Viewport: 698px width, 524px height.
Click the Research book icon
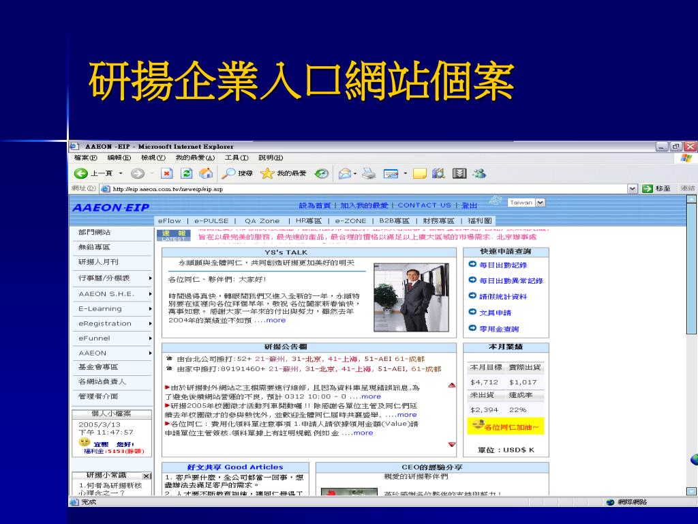(x=438, y=173)
